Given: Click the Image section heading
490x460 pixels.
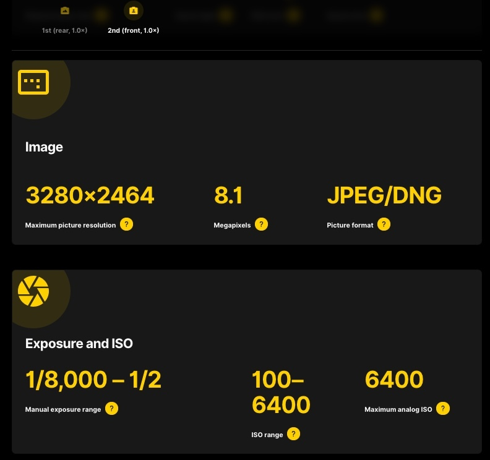Looking at the screenshot, I should (x=44, y=147).
